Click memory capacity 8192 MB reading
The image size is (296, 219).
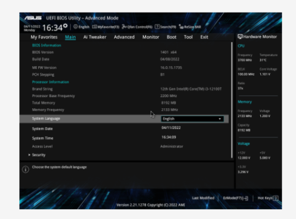tap(244, 130)
